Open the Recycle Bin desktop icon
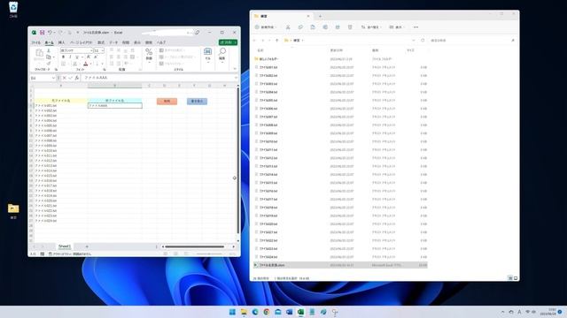Viewport: 567px width, 318px height. [13, 10]
